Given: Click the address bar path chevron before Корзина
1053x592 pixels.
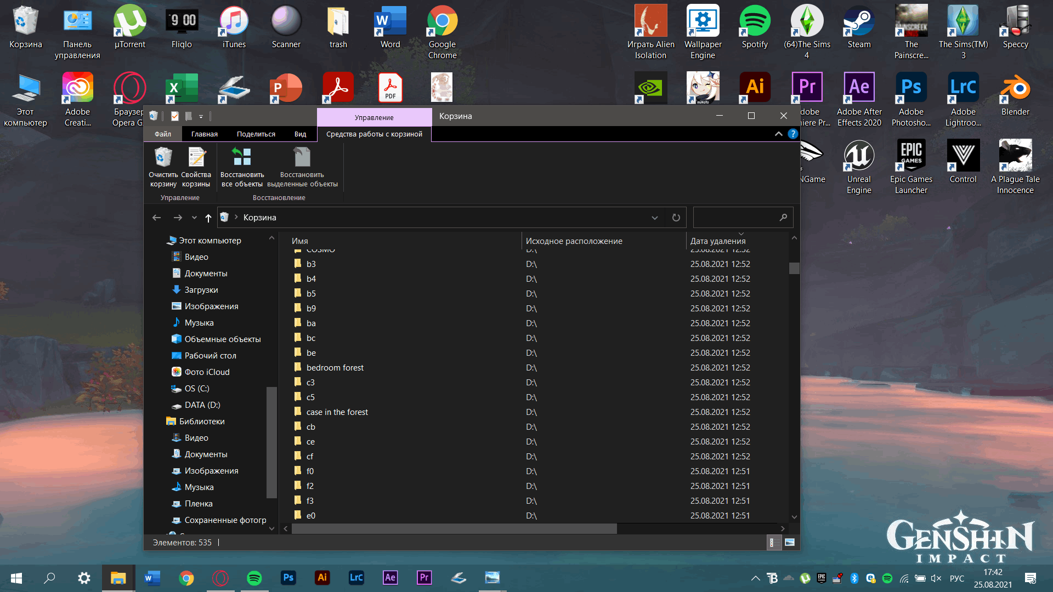Looking at the screenshot, I should 236,217.
